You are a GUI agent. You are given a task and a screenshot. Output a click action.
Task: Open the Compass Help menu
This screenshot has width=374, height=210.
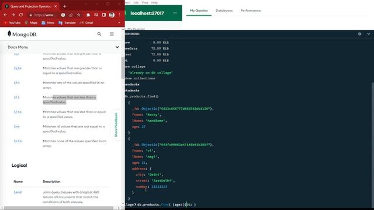[x=154, y=2]
